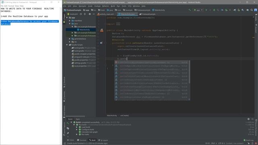Open Notepad Format menu
The height and width of the screenshot is (145, 258).
pyautogui.click(x=11, y=6)
